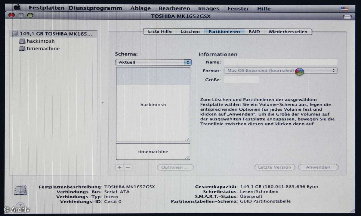The image size is (361, 216).
Task: Click the Gesamtkapazität value 149,1 GB
Action: tap(279, 187)
